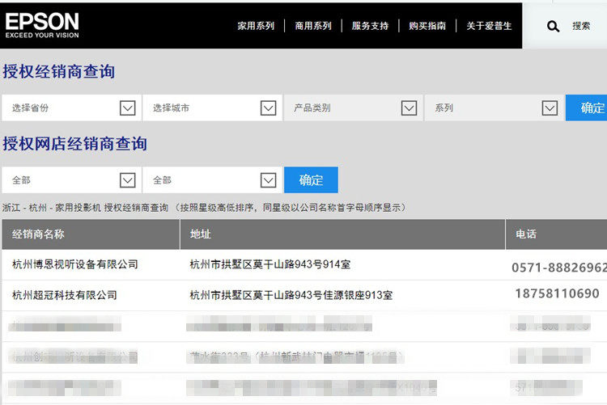
Task: Click 确定 button for authorized dealer search
Action: pos(586,108)
